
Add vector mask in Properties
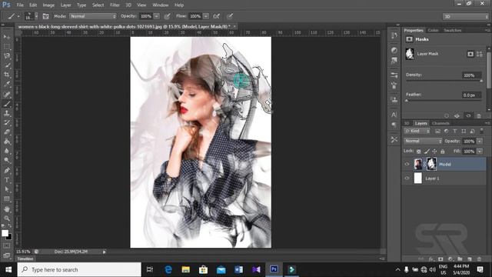point(480,54)
